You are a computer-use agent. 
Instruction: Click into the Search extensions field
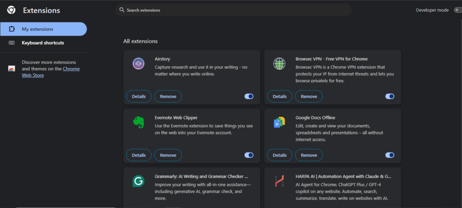233,10
